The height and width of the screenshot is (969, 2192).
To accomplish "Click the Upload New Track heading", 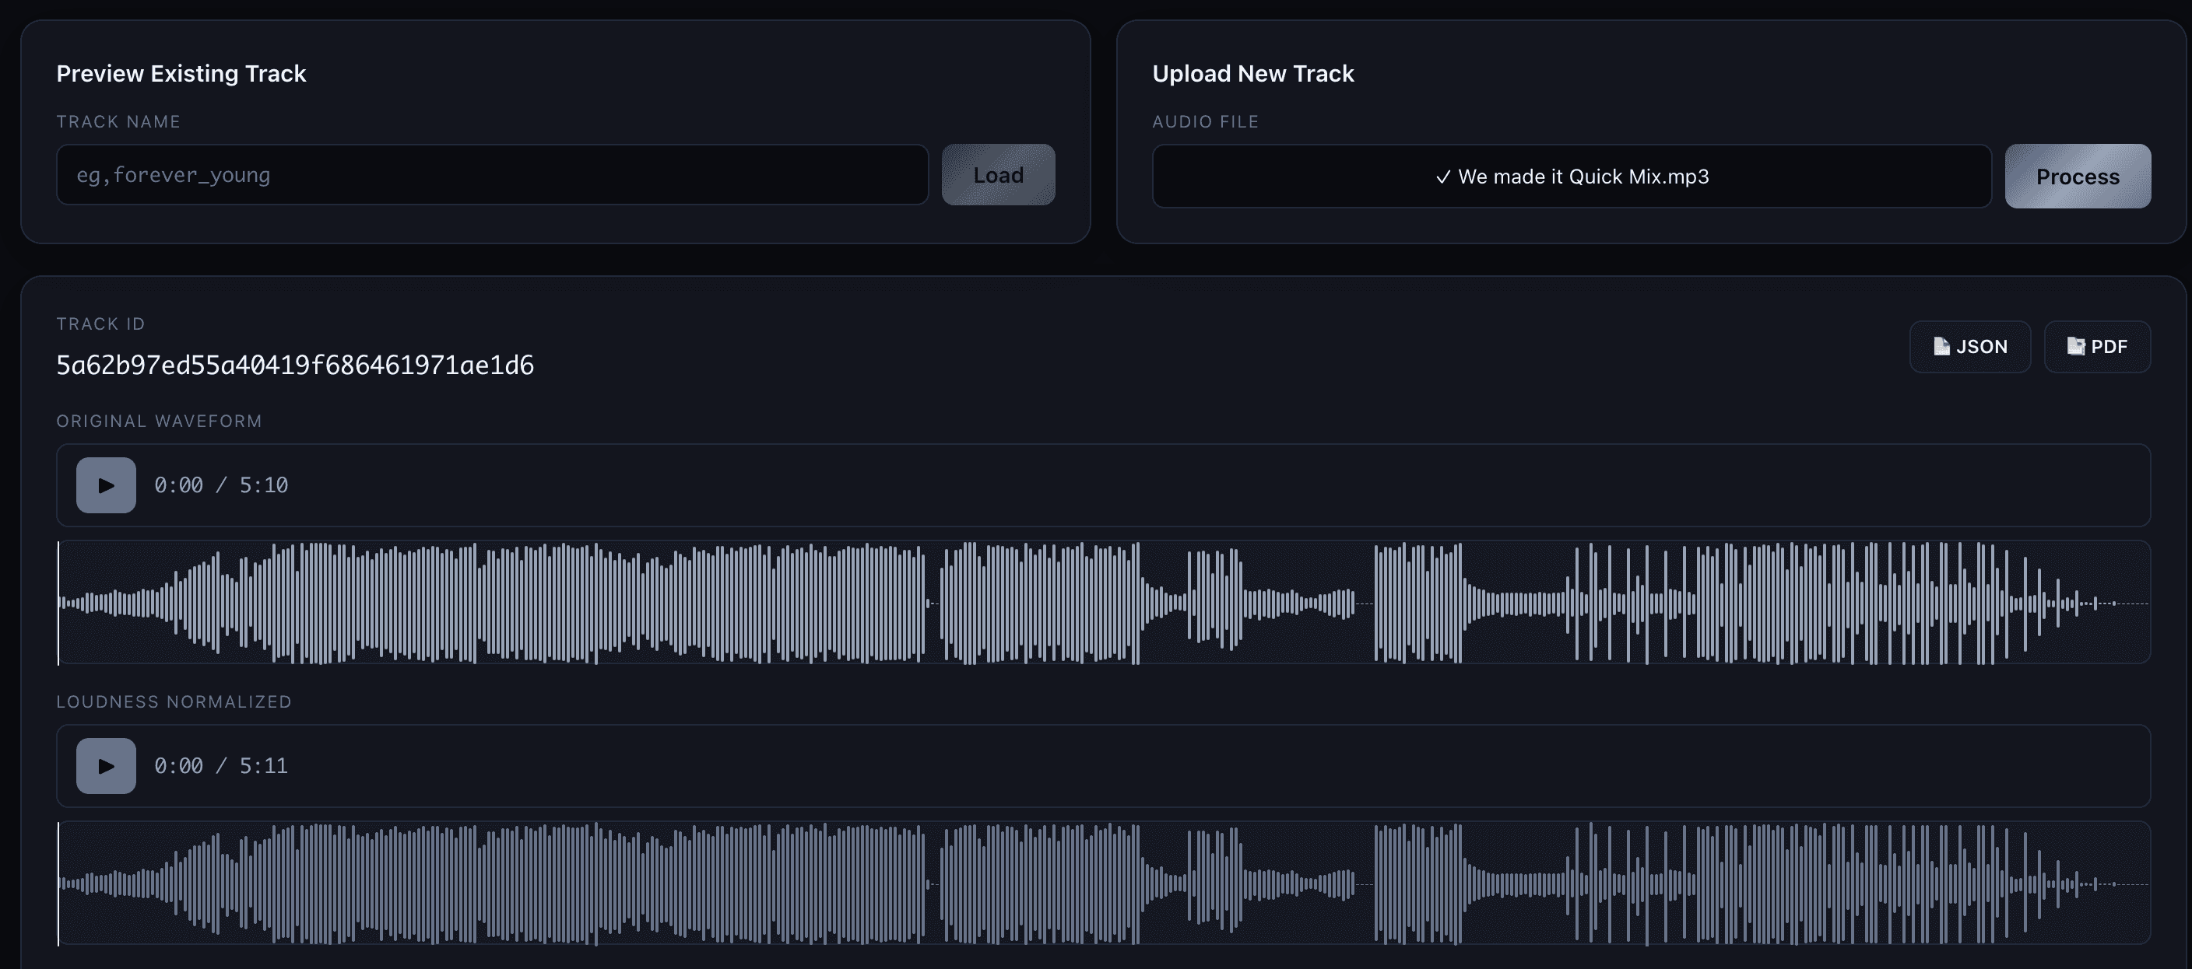I will pyautogui.click(x=1252, y=74).
